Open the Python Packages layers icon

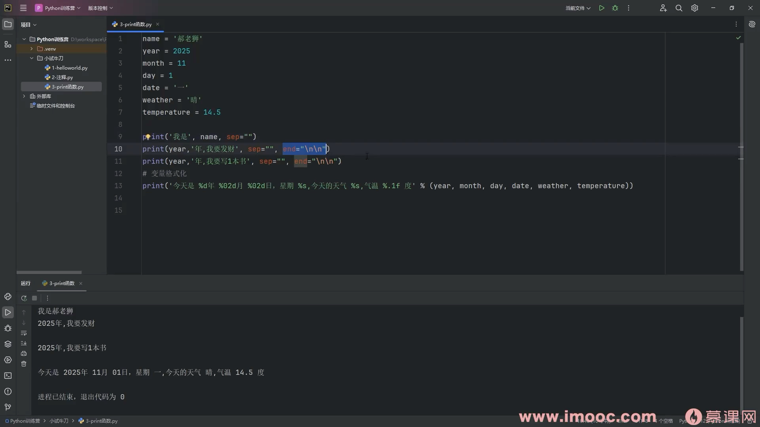(x=8, y=344)
